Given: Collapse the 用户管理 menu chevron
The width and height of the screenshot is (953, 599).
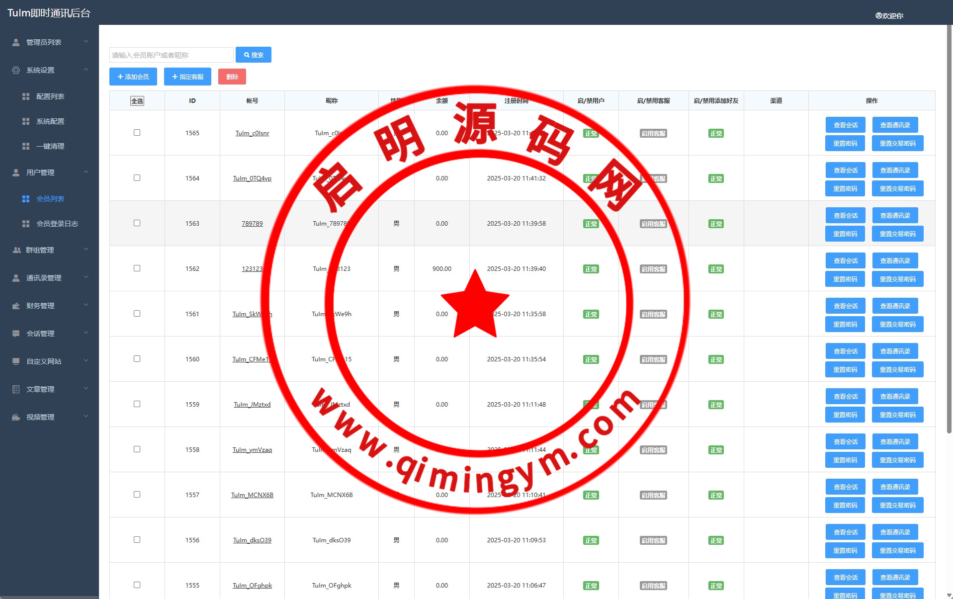Looking at the screenshot, I should pos(86,172).
